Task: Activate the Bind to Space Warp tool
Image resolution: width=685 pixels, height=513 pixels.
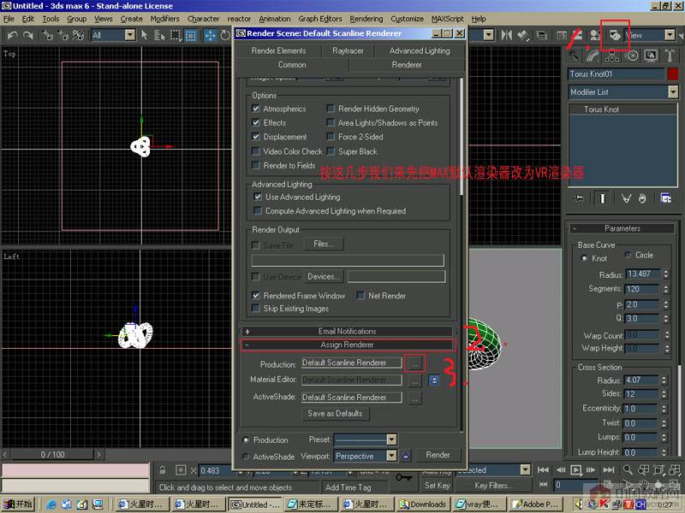Action: (78, 35)
